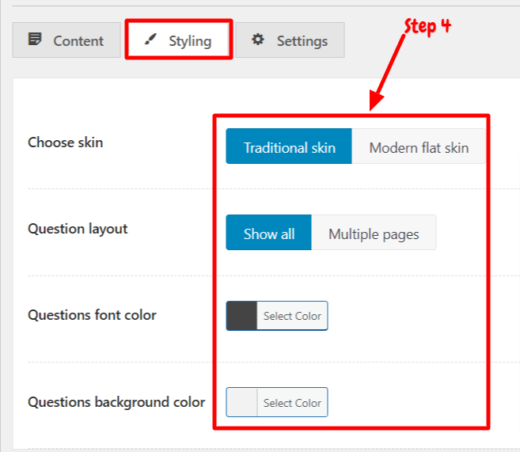The width and height of the screenshot is (520, 452).
Task: Click Select Color for Questions font color
Action: [292, 316]
